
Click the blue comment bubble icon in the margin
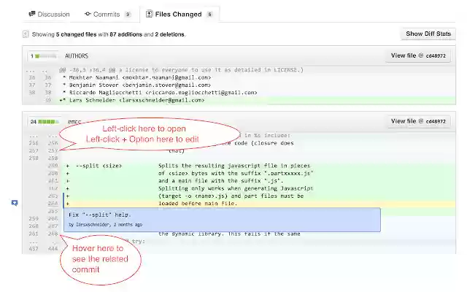click(x=15, y=203)
